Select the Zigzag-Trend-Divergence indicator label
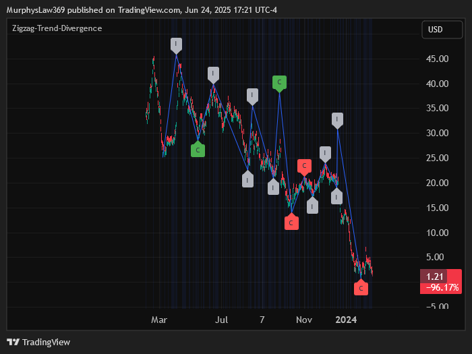Image resolution: width=472 pixels, height=354 pixels. point(57,28)
